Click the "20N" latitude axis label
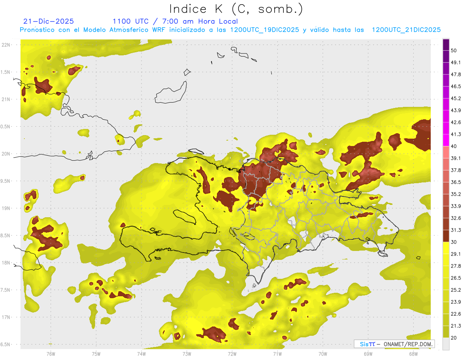This screenshot has width=464, height=359. tap(6, 154)
